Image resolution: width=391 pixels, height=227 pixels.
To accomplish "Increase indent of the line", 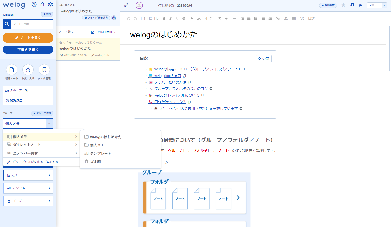I will coord(263,18).
